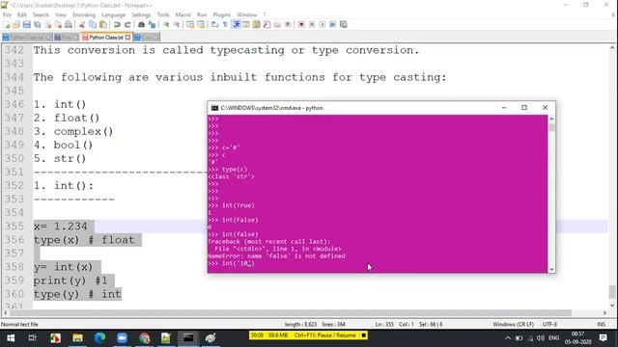The image size is (618, 347).
Task: Click the Monitoring eye icon
Action: tap(288, 25)
